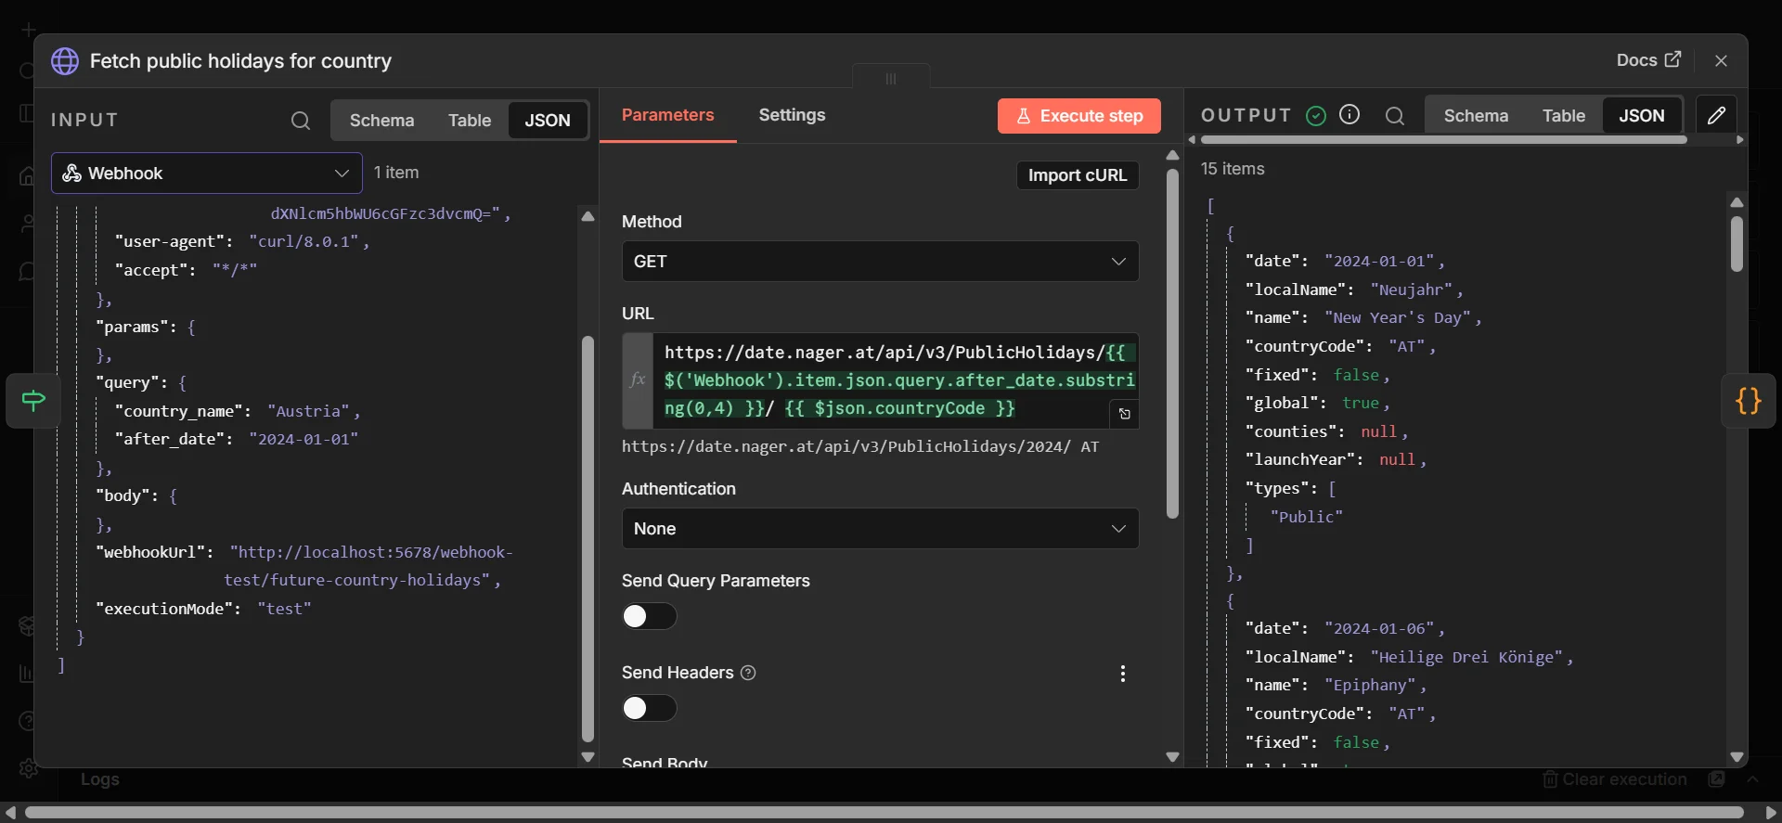Show input as Schema view

pos(381,121)
